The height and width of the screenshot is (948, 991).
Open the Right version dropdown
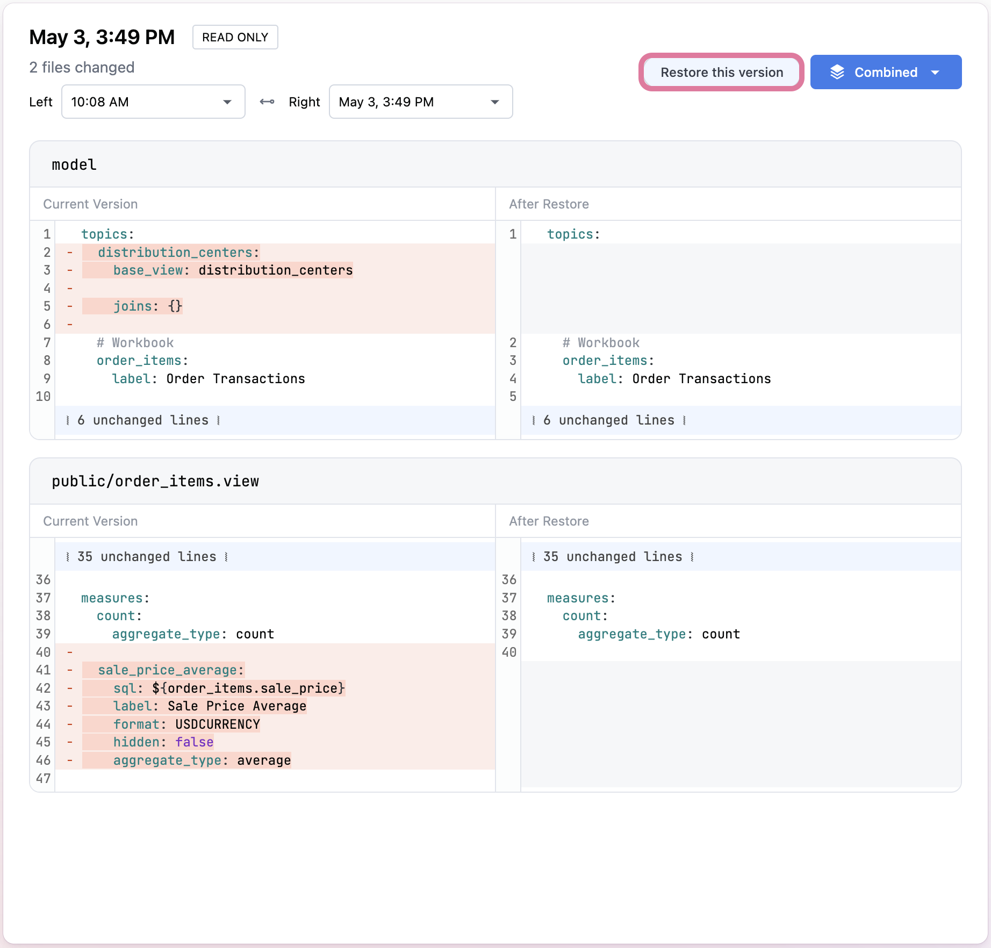(420, 102)
